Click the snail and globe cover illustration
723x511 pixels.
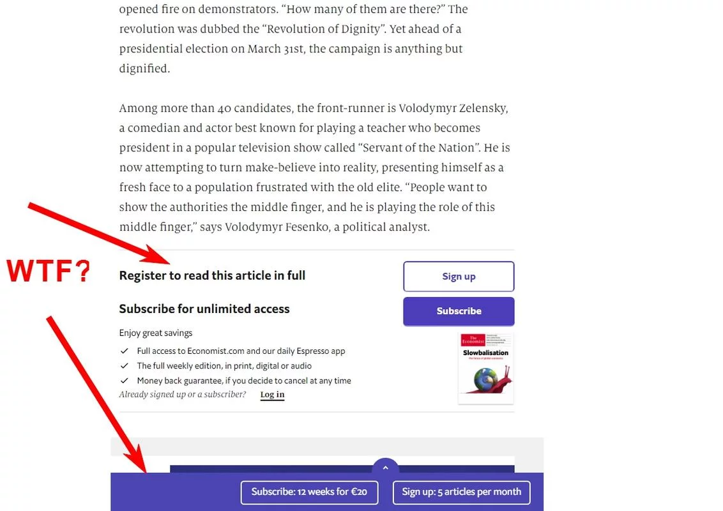pos(491,379)
